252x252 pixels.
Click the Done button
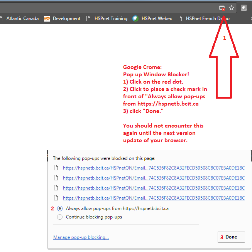click(x=231, y=237)
